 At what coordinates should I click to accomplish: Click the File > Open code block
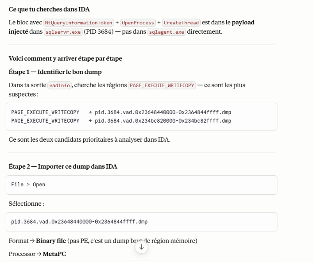click(141, 185)
